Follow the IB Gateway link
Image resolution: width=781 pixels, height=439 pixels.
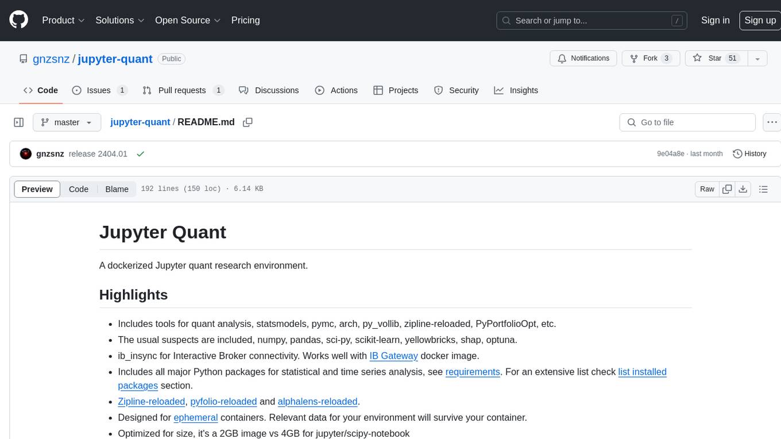pos(393,356)
